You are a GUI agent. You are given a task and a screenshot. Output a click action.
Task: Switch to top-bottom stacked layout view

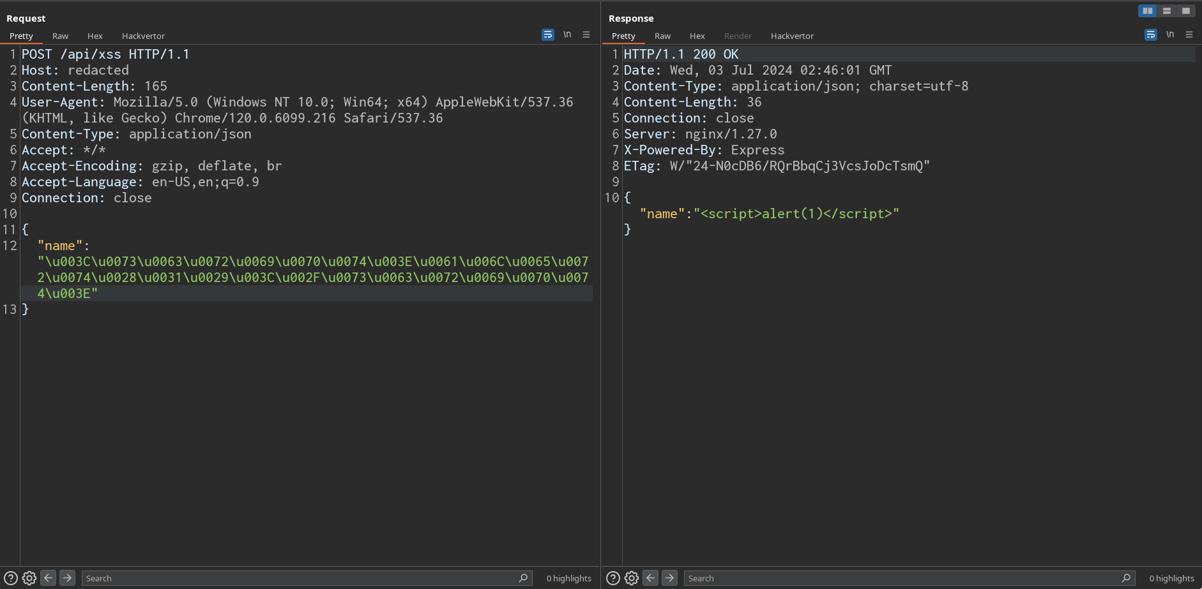click(1167, 11)
